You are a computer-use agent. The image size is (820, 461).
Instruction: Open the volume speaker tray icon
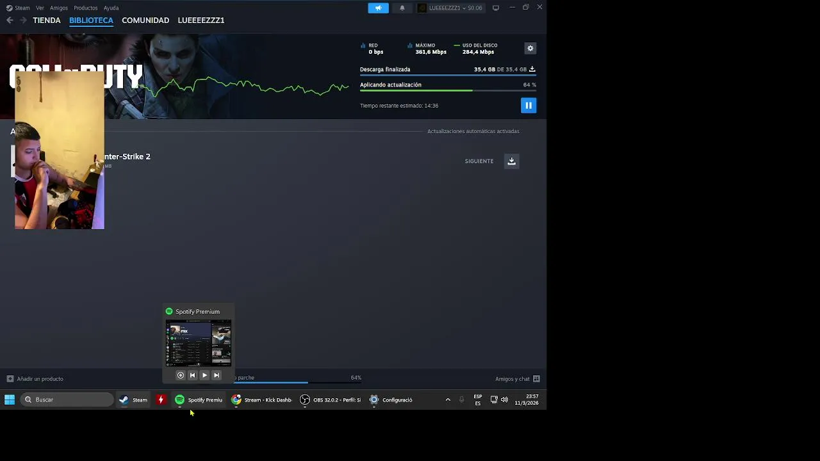[x=504, y=400]
